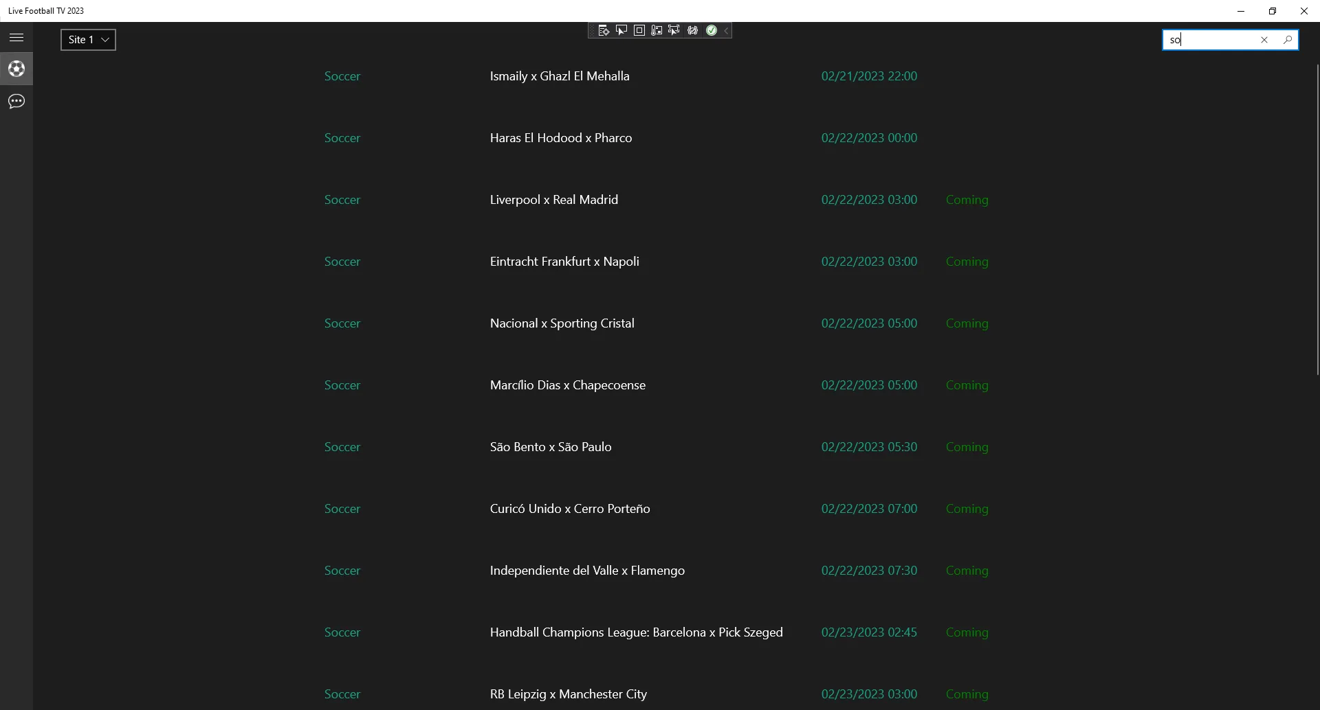1320x710 pixels.
Task: Click the magnifier search button
Action: (x=1287, y=40)
